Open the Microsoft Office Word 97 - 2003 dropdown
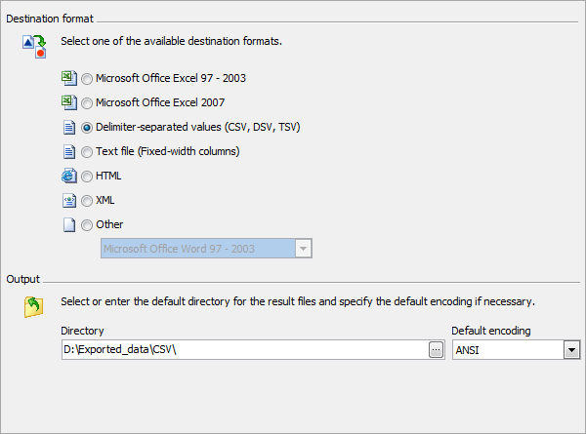This screenshot has height=434, width=586. pyautogui.click(x=304, y=249)
